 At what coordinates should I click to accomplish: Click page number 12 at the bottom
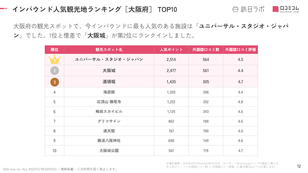pos(299,166)
